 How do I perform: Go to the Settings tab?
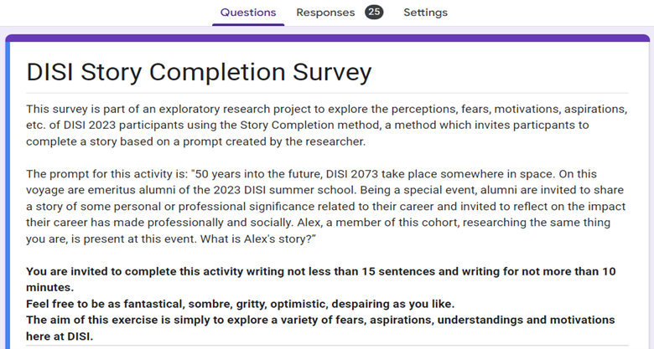pos(425,13)
